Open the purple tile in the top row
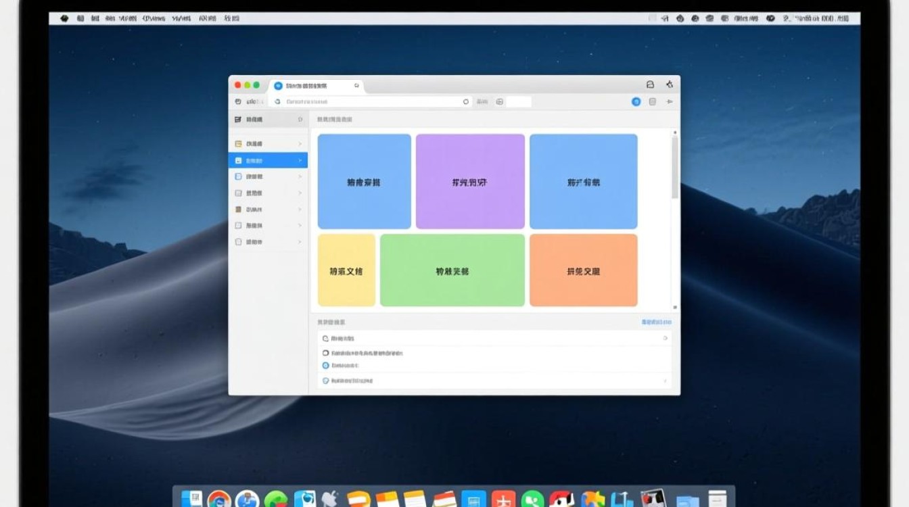This screenshot has width=909, height=507. (469, 181)
